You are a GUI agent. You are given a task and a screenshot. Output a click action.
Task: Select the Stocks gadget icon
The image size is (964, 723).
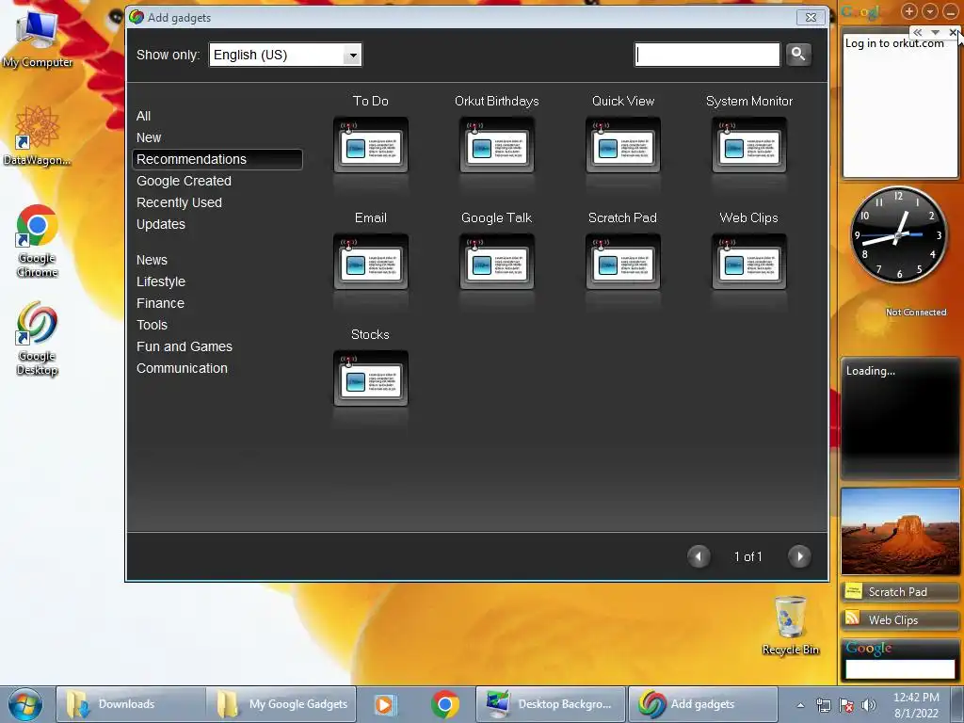click(x=371, y=378)
